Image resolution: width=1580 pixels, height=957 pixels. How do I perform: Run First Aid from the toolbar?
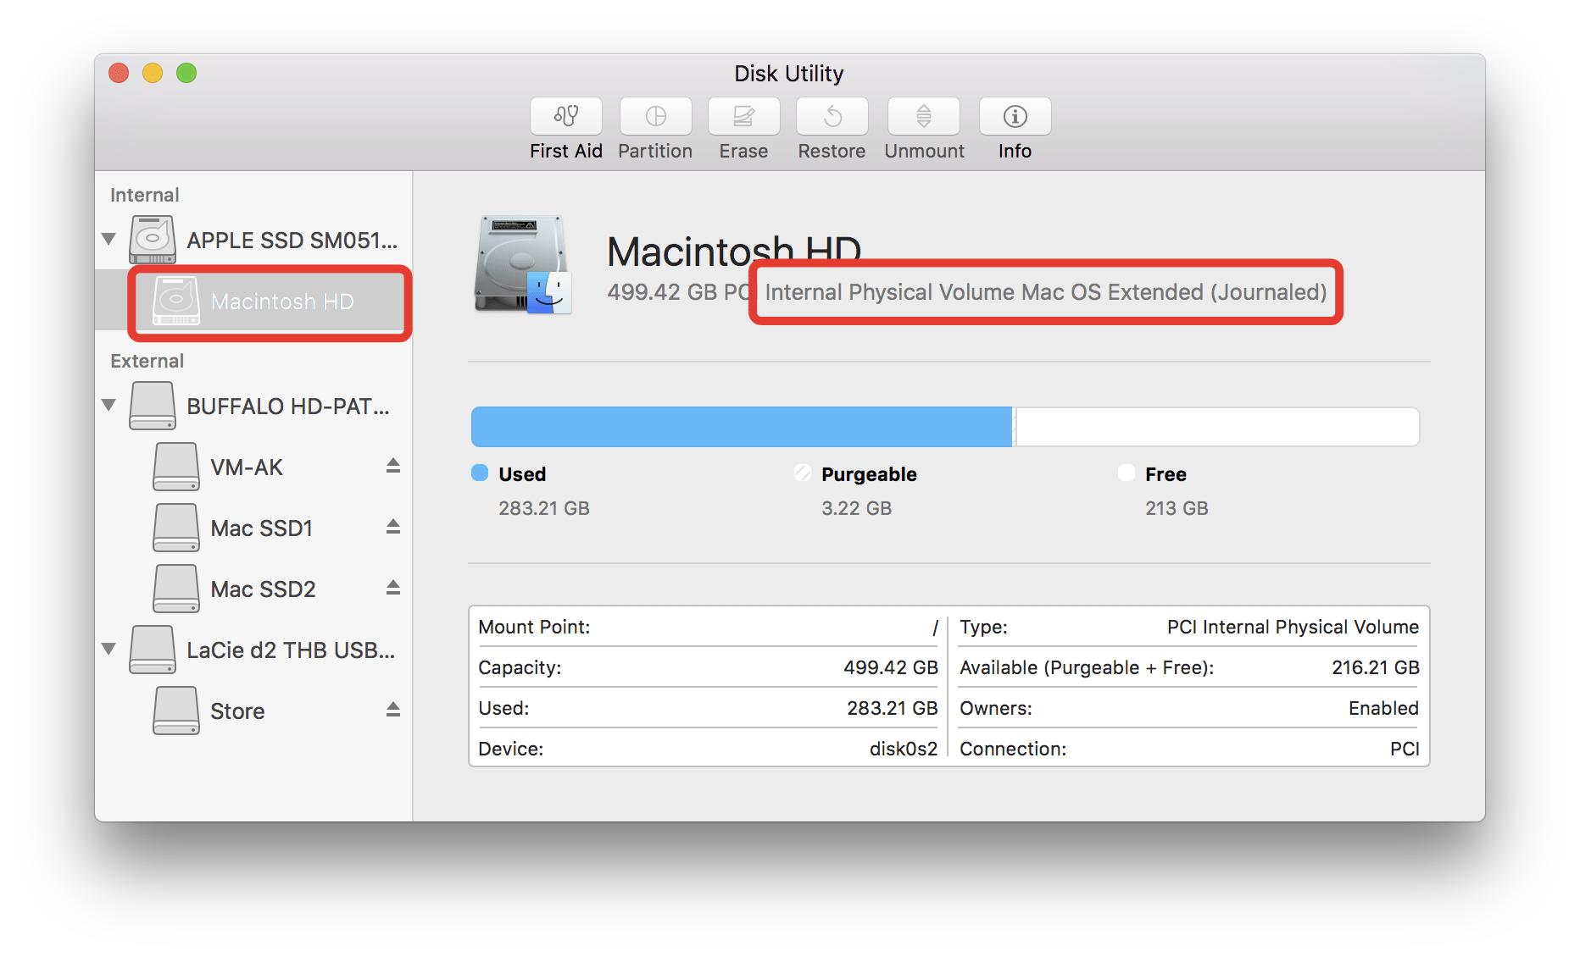click(x=566, y=116)
